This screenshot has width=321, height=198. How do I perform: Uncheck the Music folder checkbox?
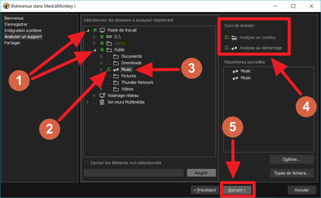pos(109,69)
